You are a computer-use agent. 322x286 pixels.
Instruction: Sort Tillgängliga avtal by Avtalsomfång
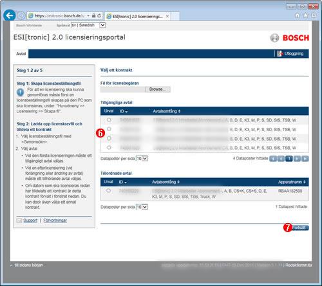coord(167,111)
